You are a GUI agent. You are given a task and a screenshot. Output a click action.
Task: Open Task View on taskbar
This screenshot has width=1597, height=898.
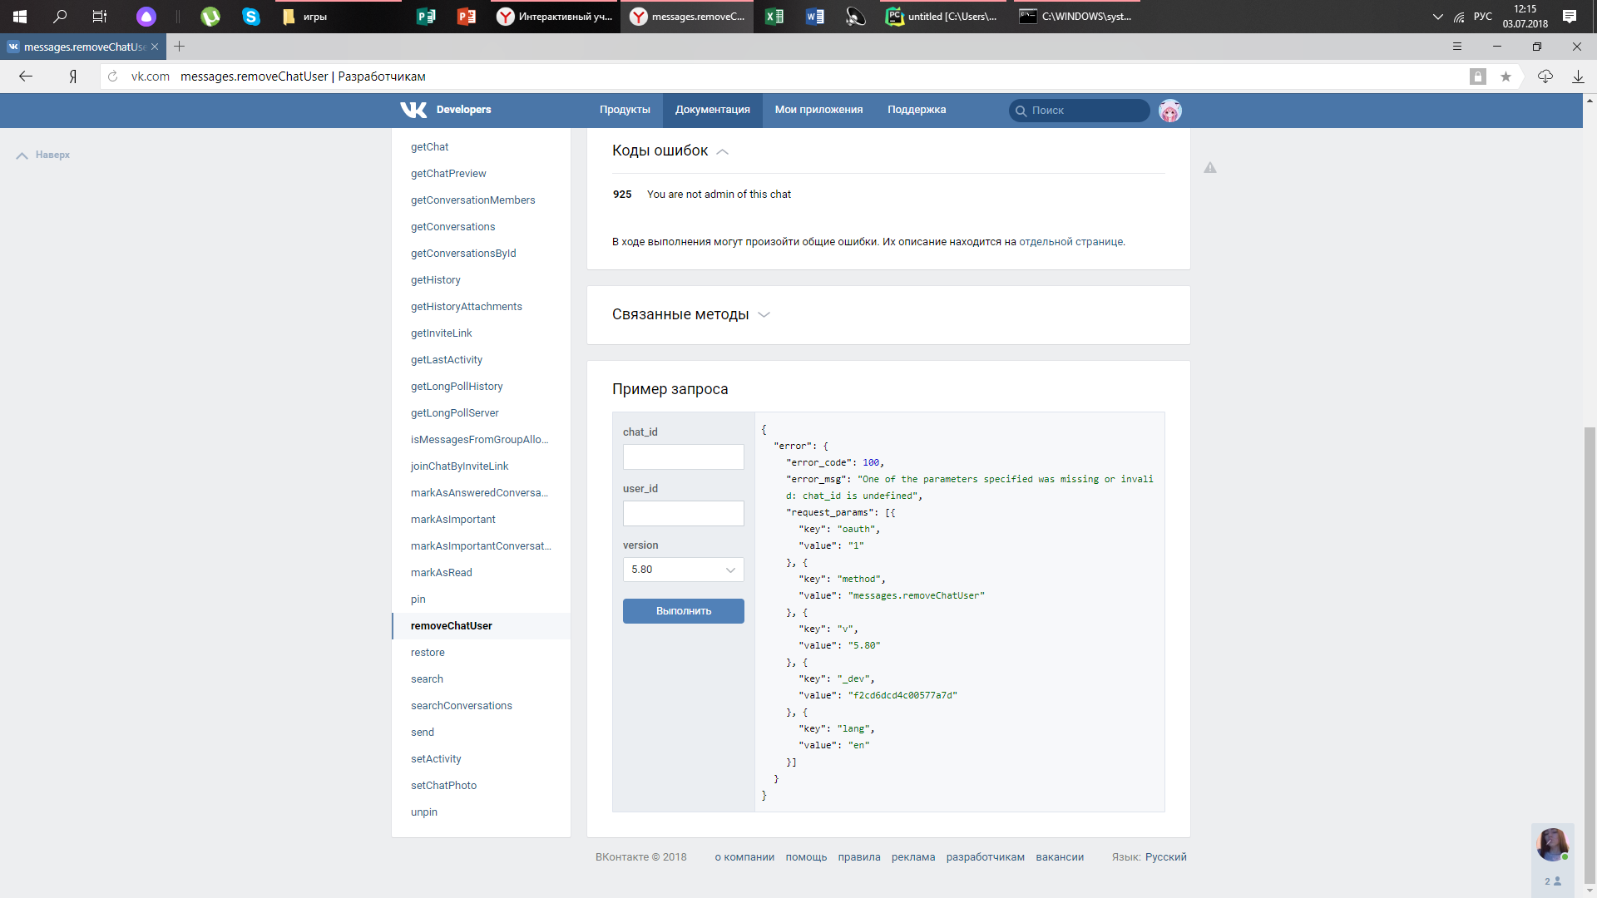[x=100, y=17]
